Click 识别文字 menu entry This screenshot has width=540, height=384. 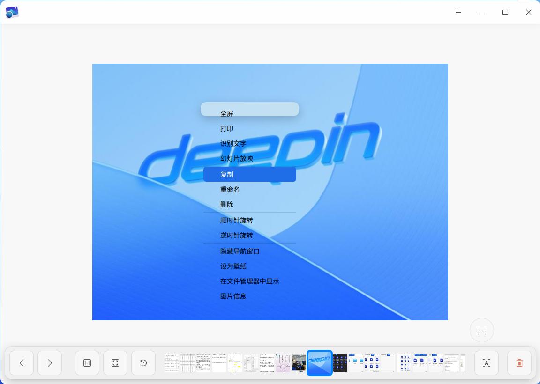point(250,143)
